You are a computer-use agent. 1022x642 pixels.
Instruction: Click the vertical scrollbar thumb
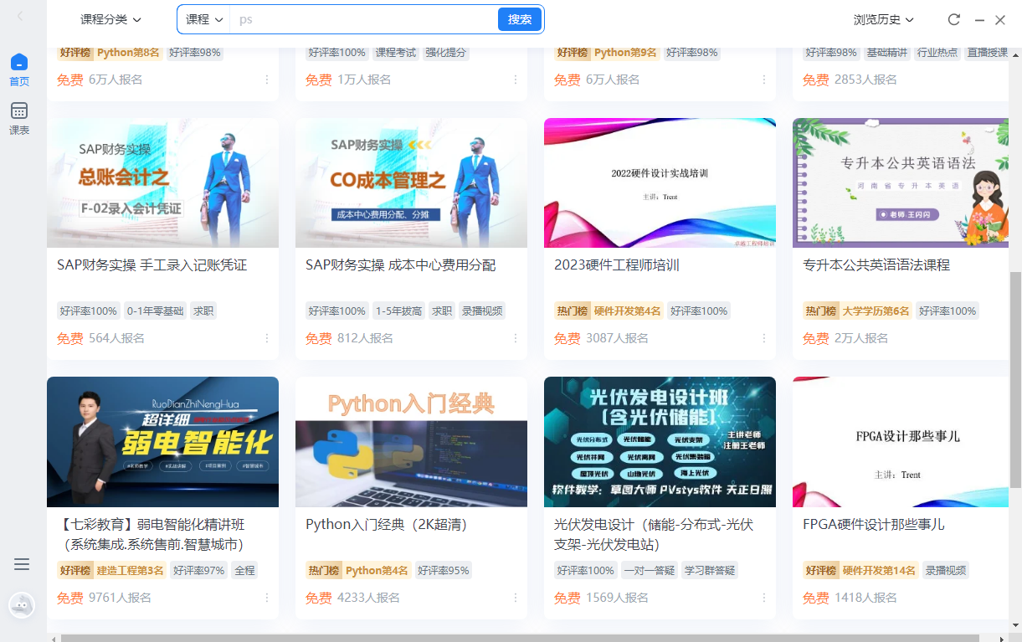pos(1016,379)
